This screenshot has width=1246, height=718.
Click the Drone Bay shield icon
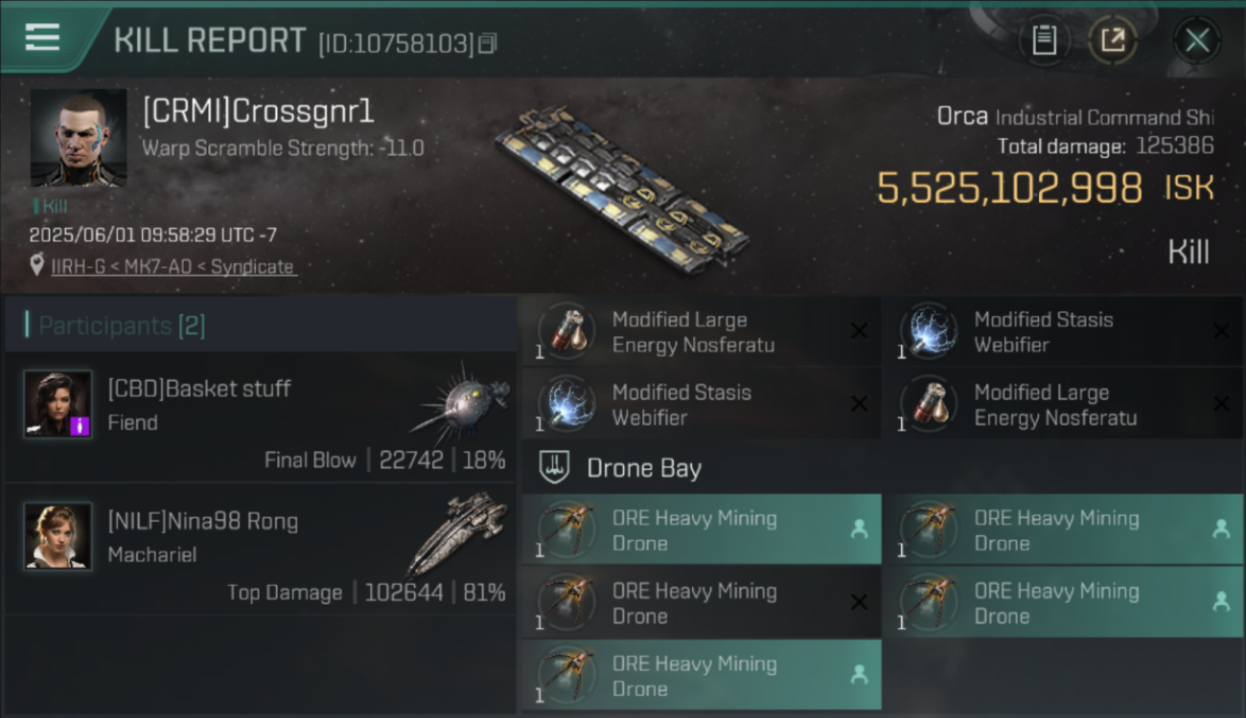click(x=554, y=468)
